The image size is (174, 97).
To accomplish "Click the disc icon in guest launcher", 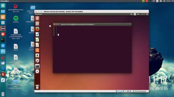I will pyautogui.click(x=37, y=71).
